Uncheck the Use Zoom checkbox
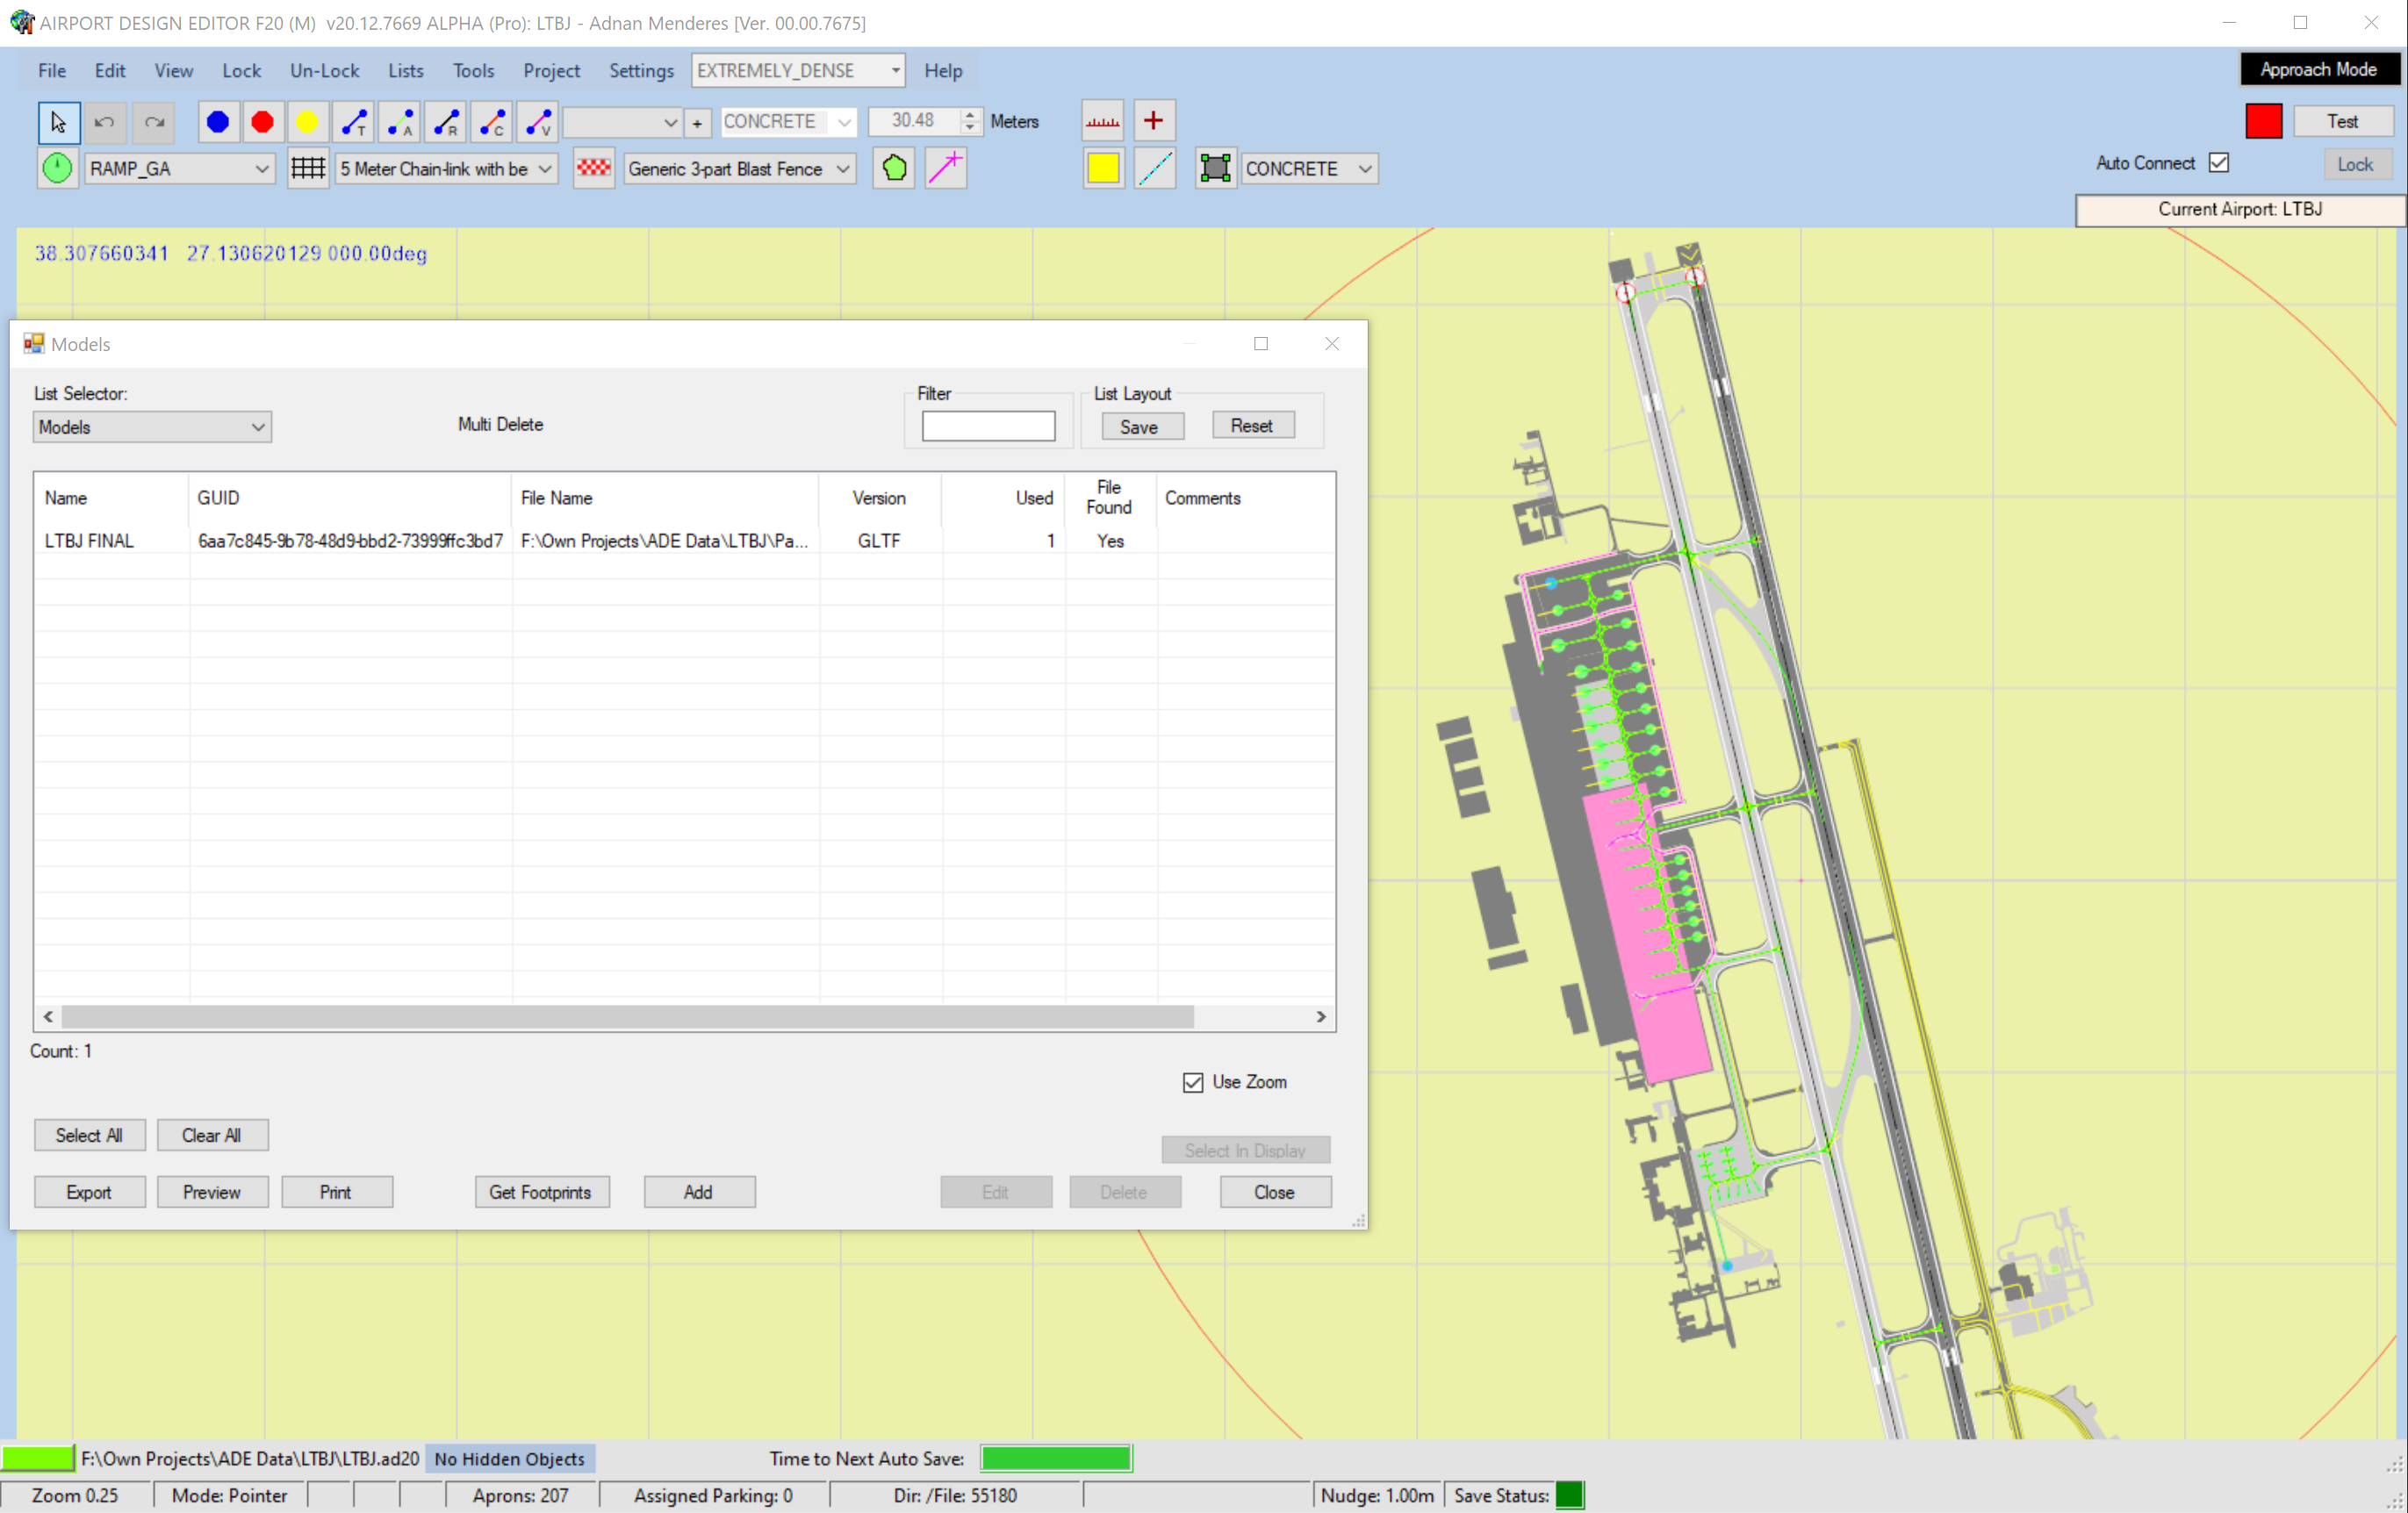 (1193, 1082)
